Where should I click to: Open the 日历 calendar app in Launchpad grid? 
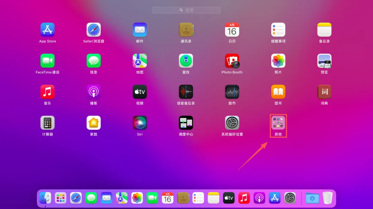click(x=232, y=30)
